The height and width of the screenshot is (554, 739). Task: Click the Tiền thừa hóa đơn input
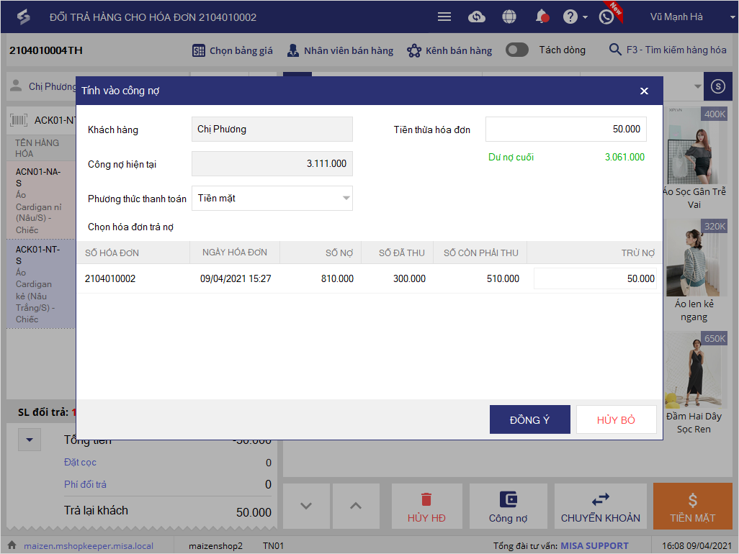(565, 129)
